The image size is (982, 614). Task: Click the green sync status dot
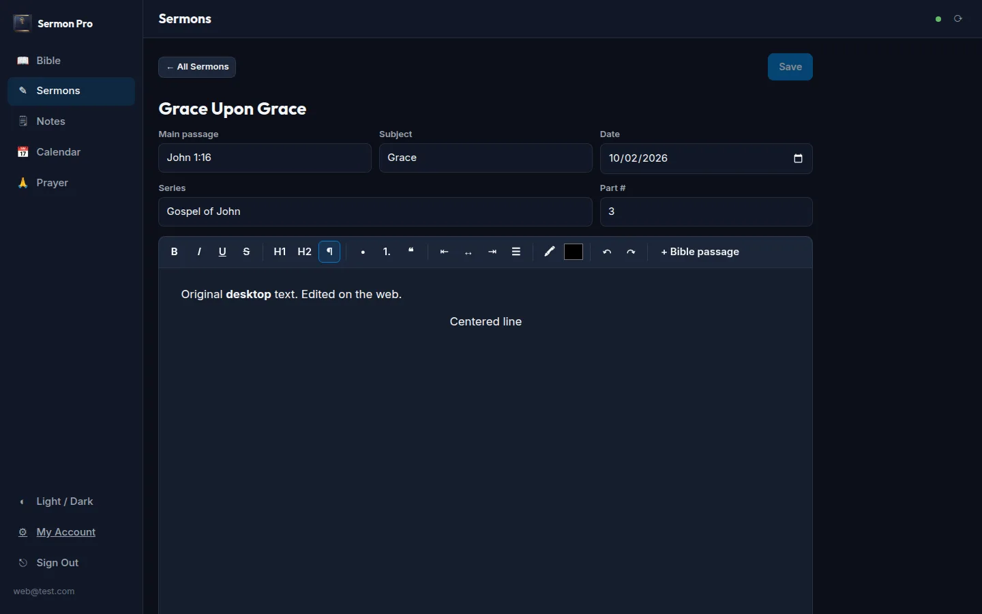point(938,19)
